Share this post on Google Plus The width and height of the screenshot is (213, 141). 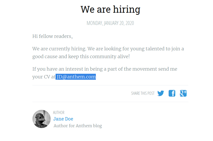click(x=183, y=93)
